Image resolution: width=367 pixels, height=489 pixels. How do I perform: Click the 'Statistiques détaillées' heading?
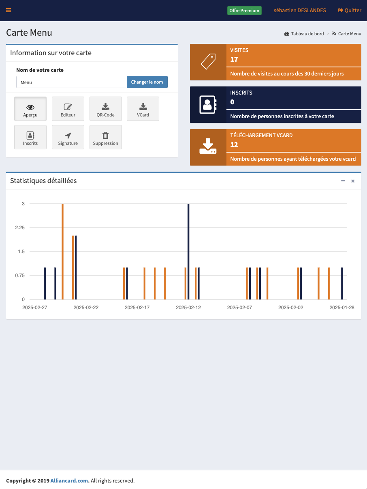click(43, 181)
